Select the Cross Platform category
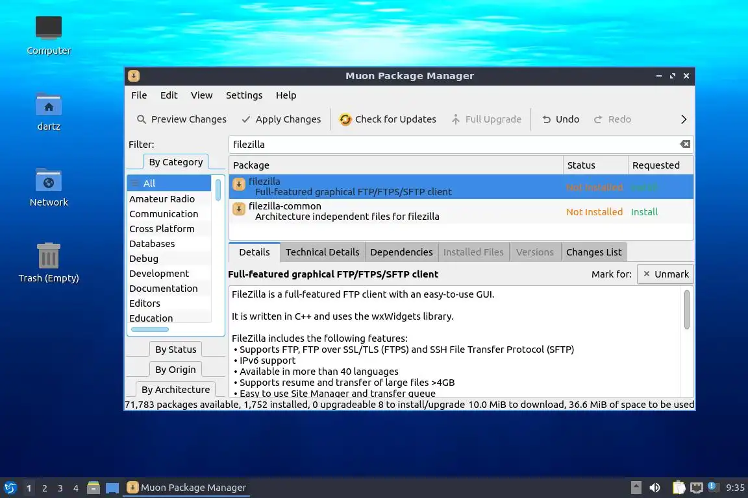This screenshot has width=748, height=498. point(169,229)
